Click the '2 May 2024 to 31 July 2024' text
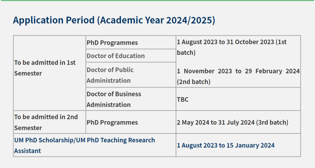This screenshot has height=168, width=315. [x=216, y=122]
